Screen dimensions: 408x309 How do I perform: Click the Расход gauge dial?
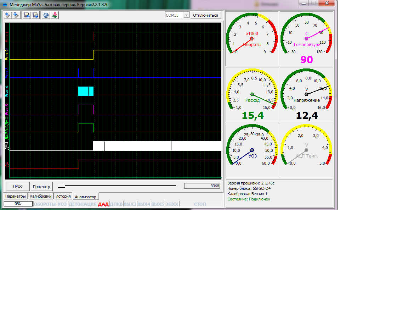(x=252, y=89)
